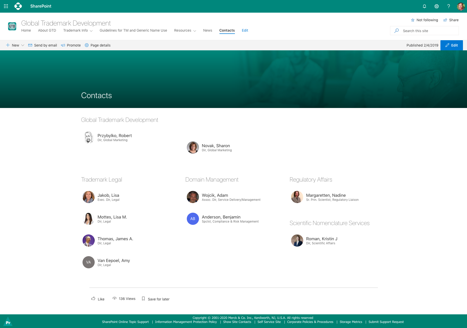Image resolution: width=467 pixels, height=328 pixels.
Task: Click the GTD site logo
Action: click(12, 26)
